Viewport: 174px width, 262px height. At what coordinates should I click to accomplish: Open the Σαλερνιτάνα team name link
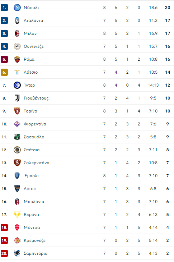click(x=37, y=163)
